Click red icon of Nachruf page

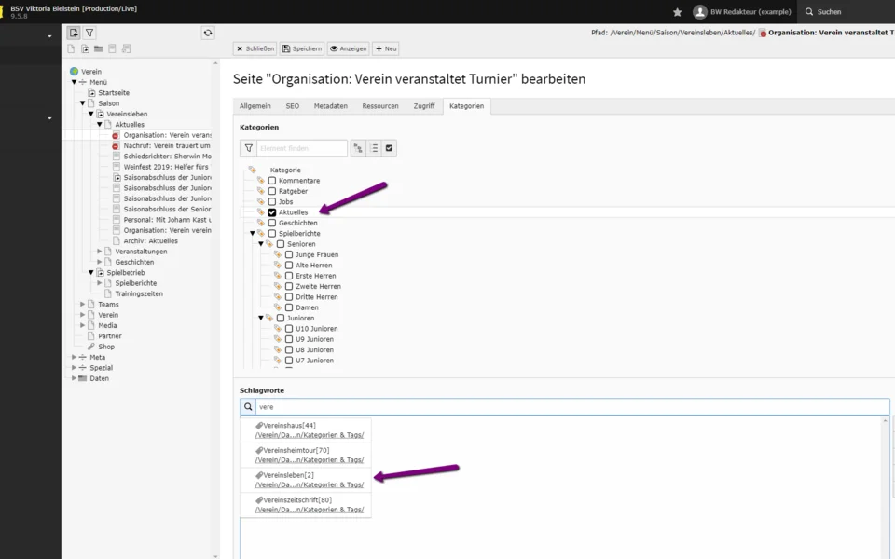coord(116,146)
